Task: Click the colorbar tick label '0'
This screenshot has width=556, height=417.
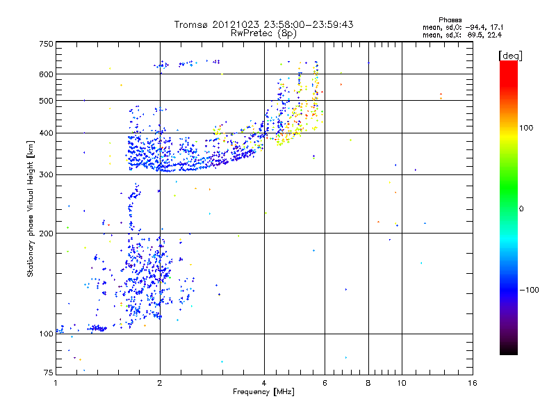Action: pyautogui.click(x=521, y=209)
